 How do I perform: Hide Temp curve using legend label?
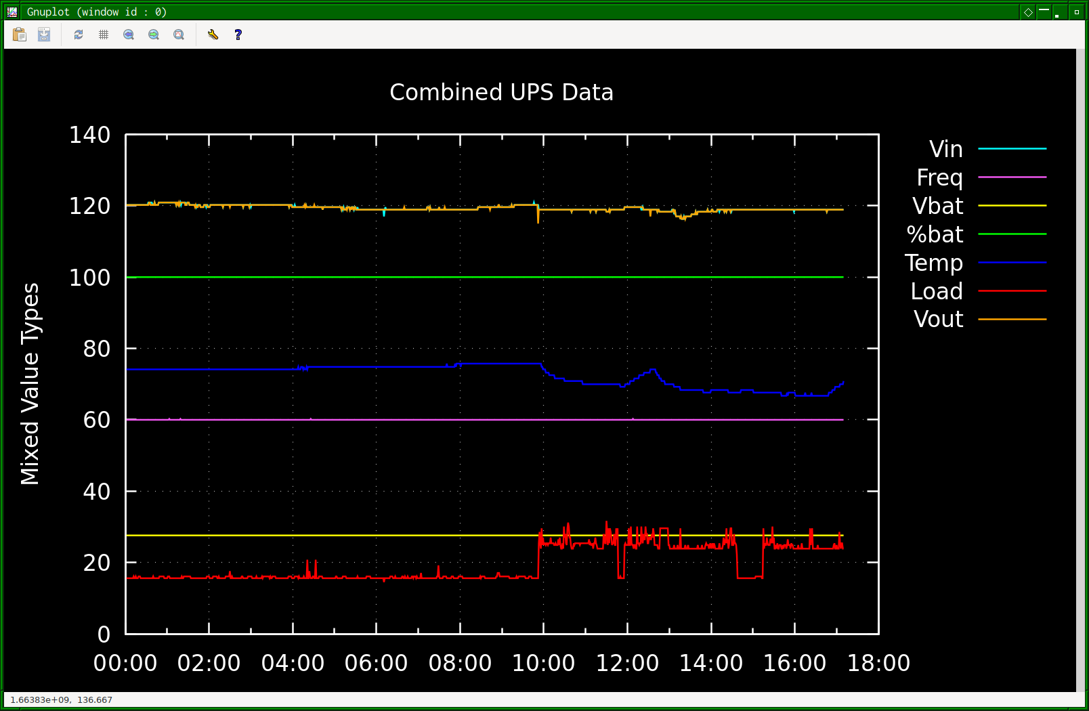[x=933, y=263]
